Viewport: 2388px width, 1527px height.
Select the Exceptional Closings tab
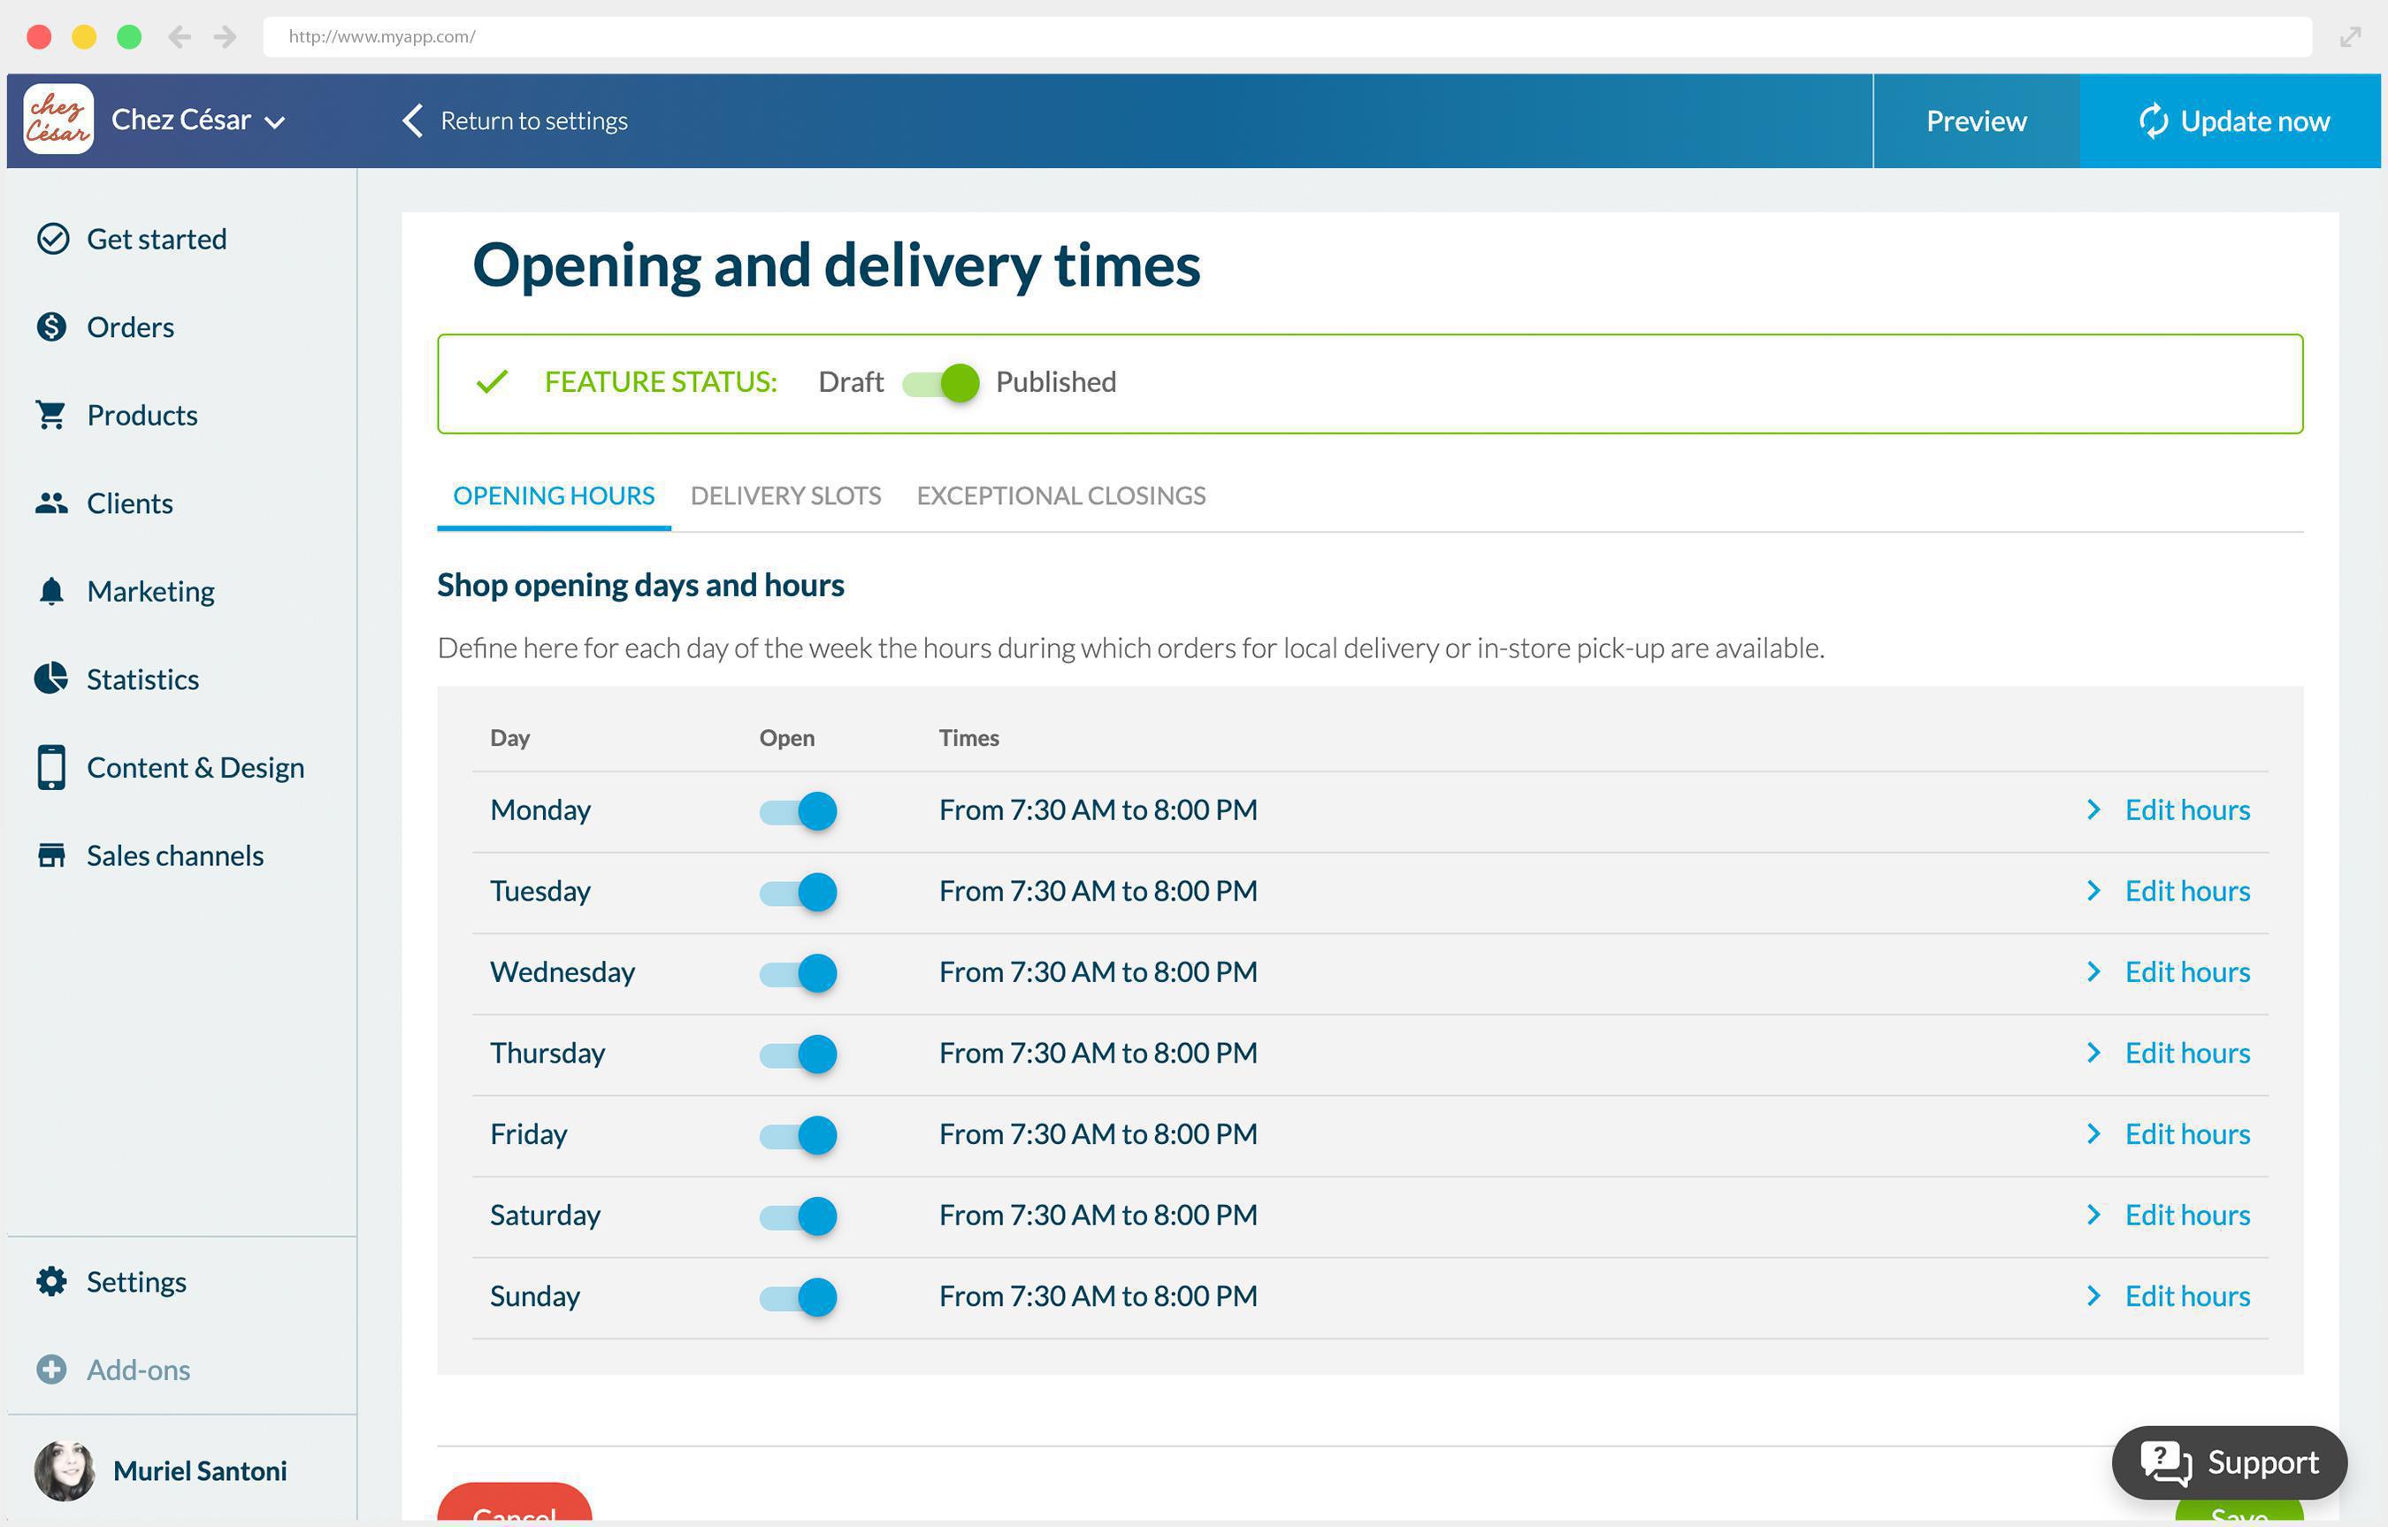1060,495
